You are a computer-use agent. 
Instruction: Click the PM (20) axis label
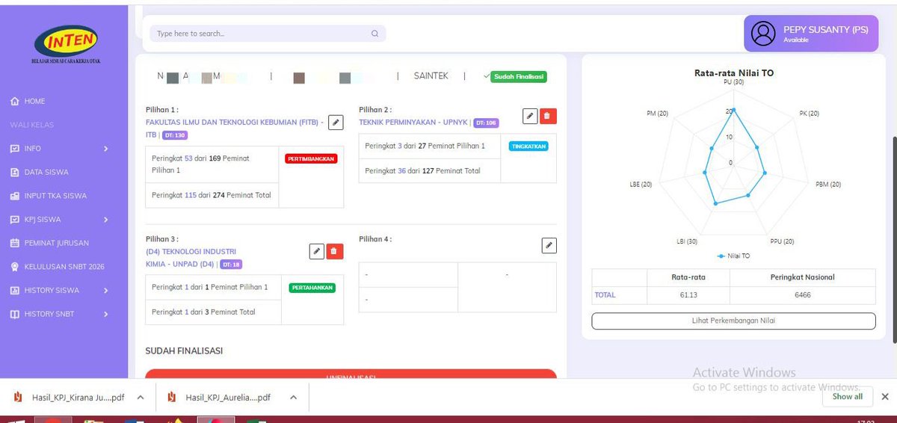[x=659, y=114]
